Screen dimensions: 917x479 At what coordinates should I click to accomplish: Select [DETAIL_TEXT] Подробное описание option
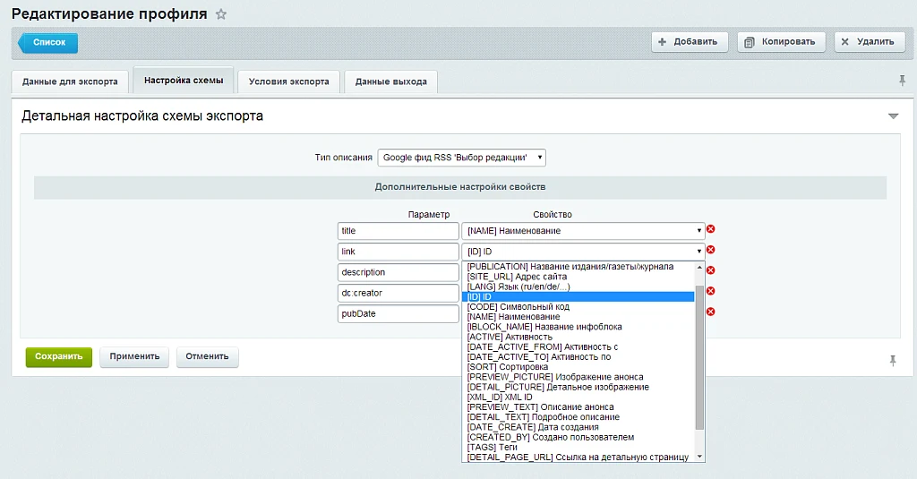point(578,417)
